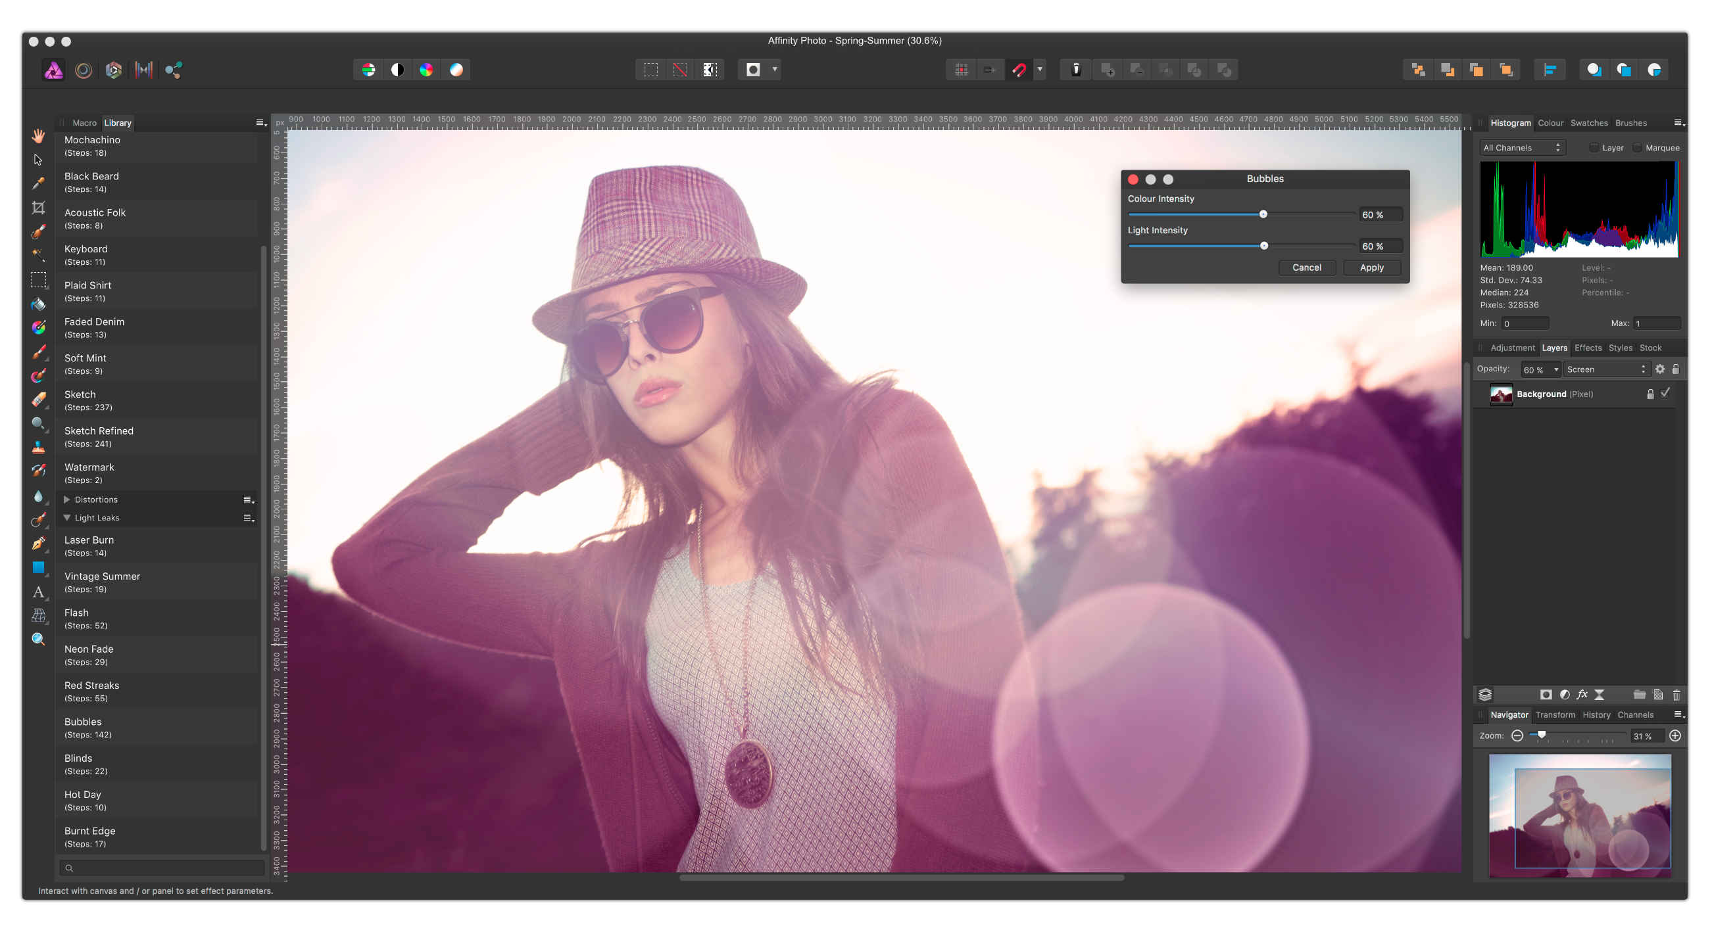Expand the Distortions macro category
Image resolution: width=1710 pixels, height=932 pixels.
[66, 500]
